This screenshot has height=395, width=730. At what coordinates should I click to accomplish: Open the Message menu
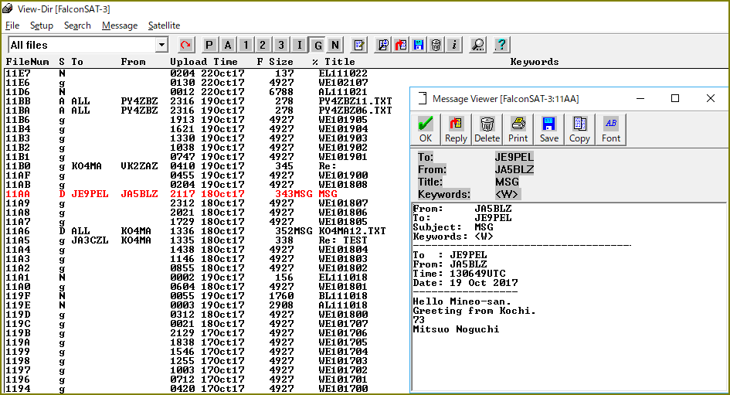point(120,26)
